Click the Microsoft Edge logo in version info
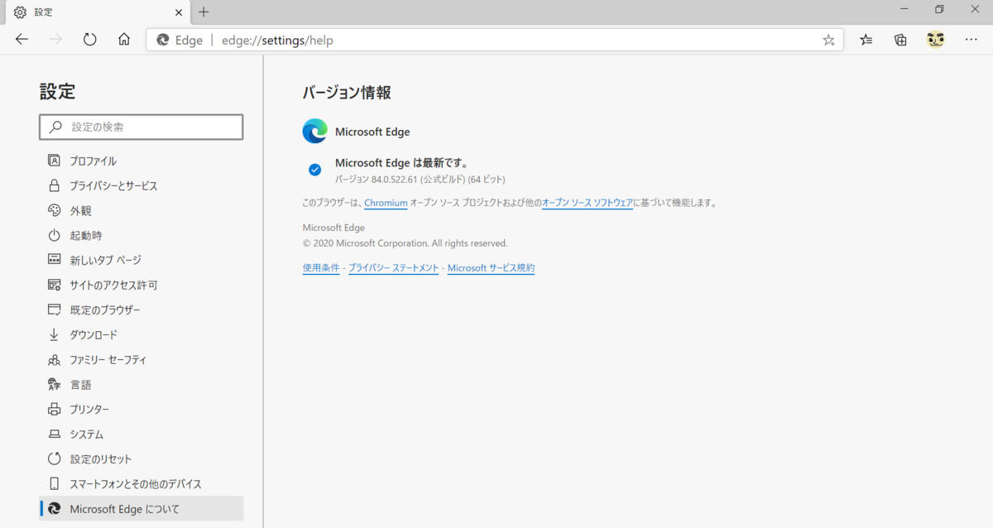This screenshot has height=528, width=993. [314, 132]
